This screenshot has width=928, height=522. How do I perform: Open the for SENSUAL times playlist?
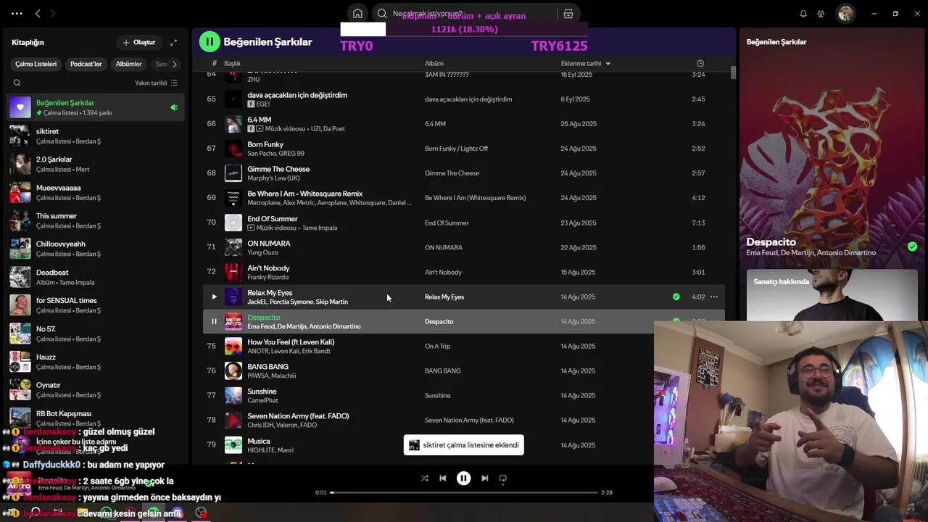(x=96, y=305)
